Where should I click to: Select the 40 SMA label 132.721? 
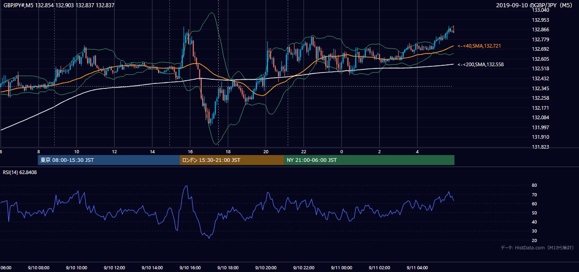(479, 46)
